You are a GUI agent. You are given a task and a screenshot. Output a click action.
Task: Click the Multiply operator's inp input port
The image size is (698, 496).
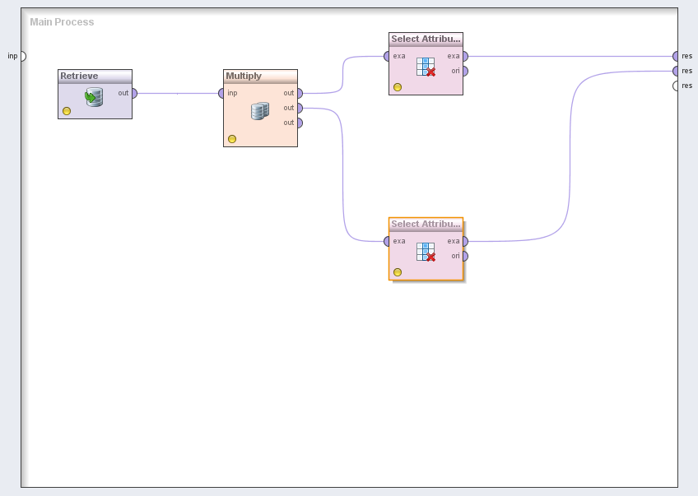(x=222, y=93)
